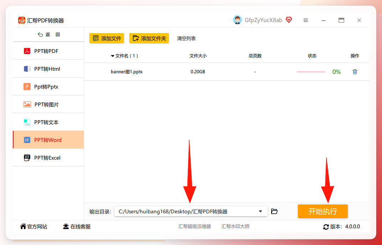
Task: Toggle sort via 文件名 header arrow
Action: (x=113, y=56)
